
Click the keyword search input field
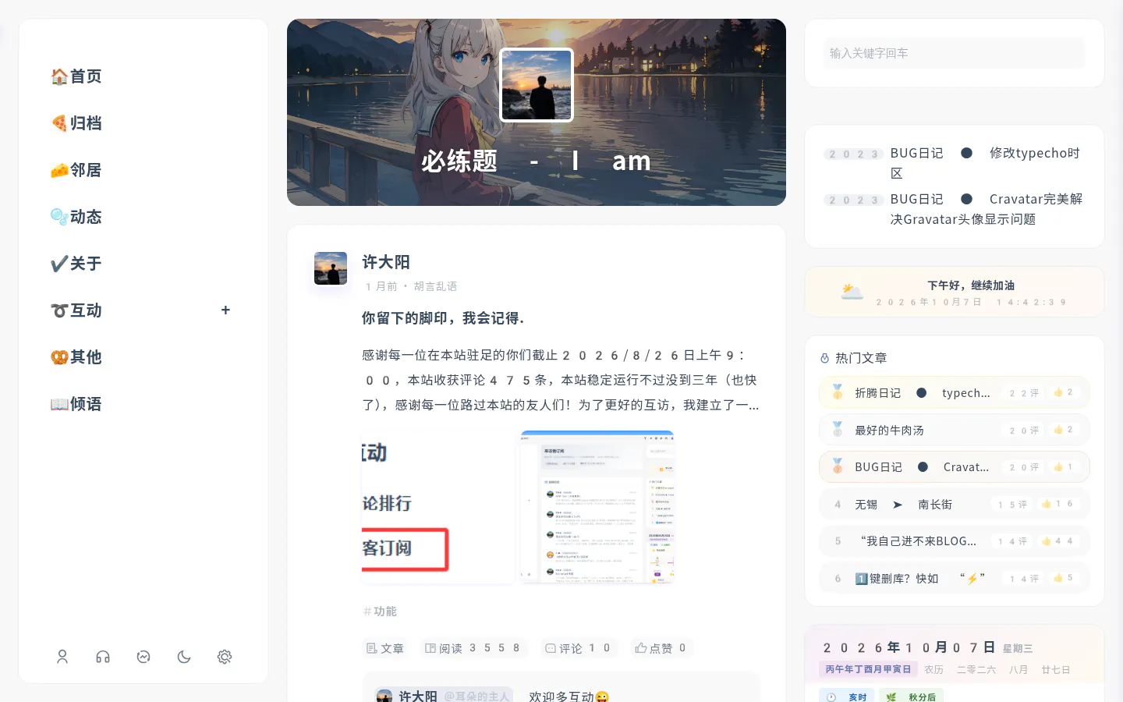click(955, 53)
